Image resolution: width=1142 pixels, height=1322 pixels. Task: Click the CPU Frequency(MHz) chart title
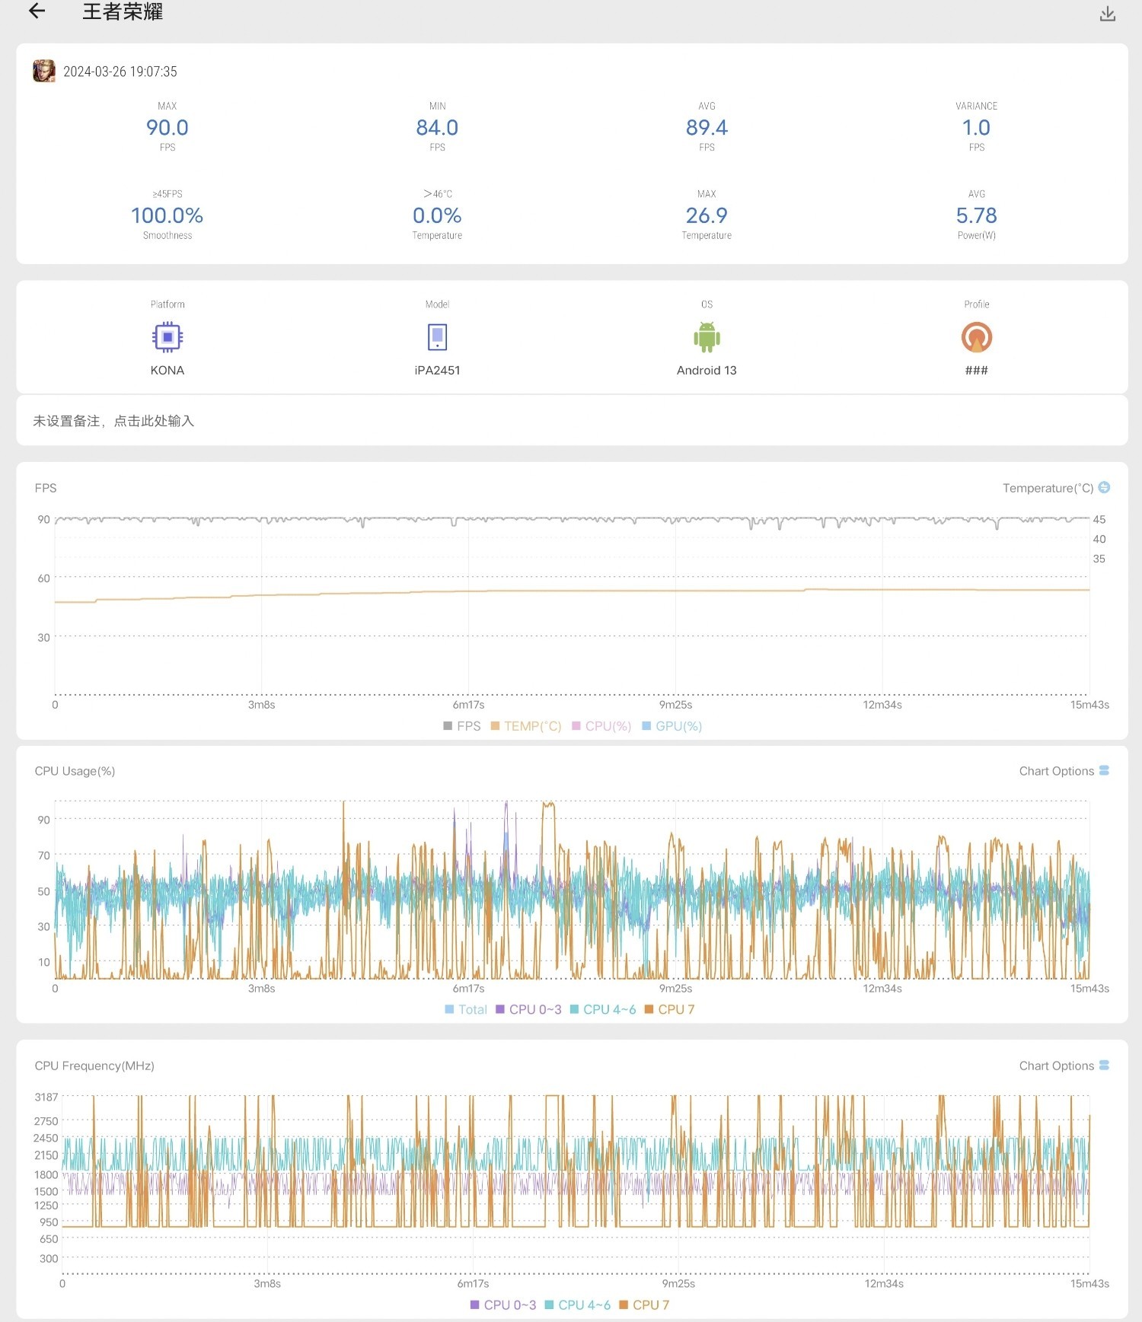pyautogui.click(x=94, y=1066)
